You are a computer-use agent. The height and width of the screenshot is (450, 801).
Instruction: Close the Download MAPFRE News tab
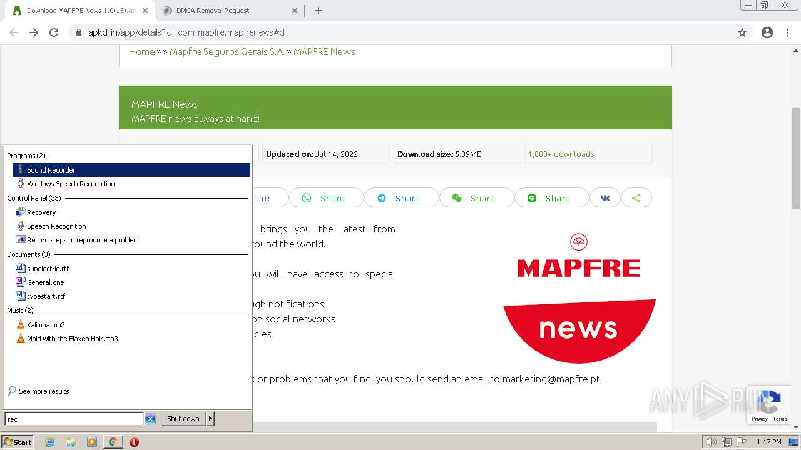[x=145, y=11]
